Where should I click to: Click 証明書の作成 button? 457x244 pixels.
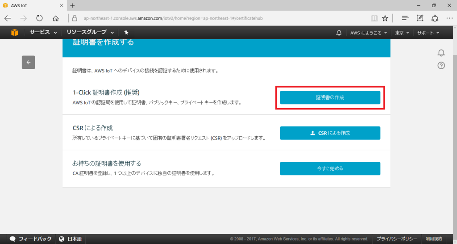(330, 97)
